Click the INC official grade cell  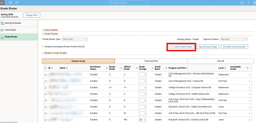[125, 120]
